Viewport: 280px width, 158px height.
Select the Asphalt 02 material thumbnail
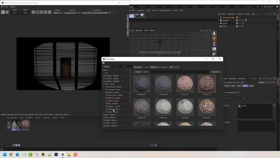[163, 84]
